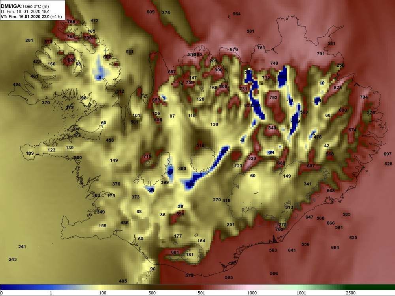Click the map value "458"
This screenshot has width=395, height=296.
[x=110, y=140]
